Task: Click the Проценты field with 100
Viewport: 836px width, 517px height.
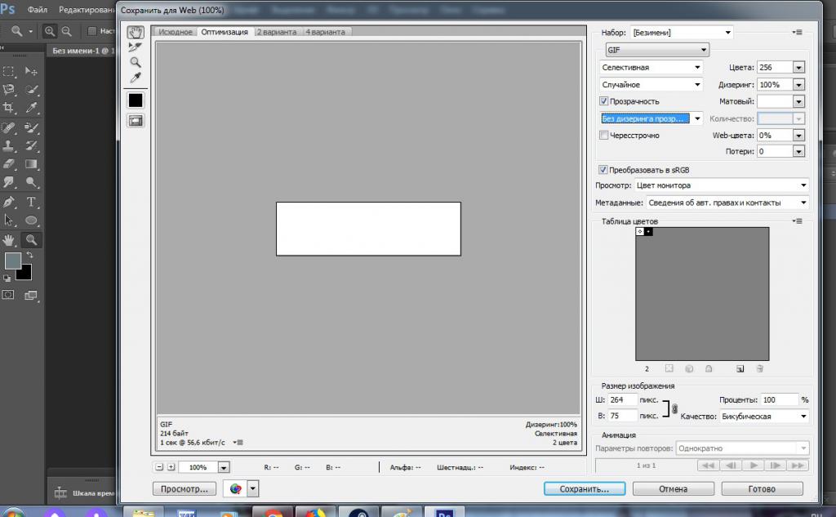Action: tap(780, 399)
